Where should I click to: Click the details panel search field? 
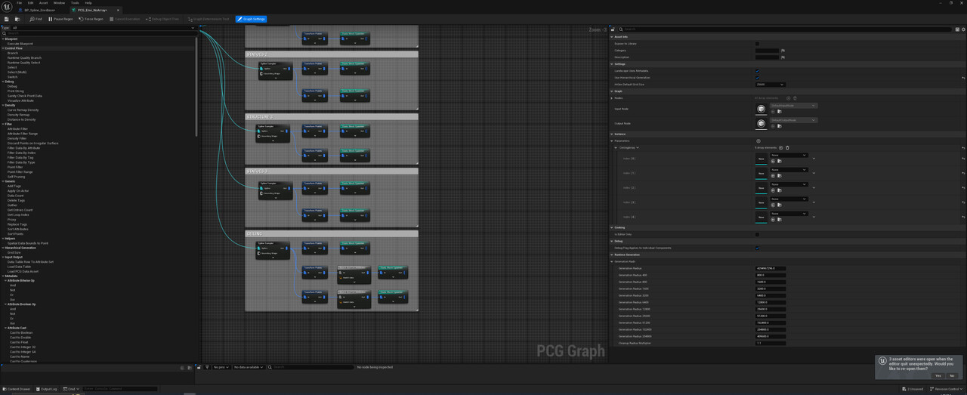(x=786, y=29)
